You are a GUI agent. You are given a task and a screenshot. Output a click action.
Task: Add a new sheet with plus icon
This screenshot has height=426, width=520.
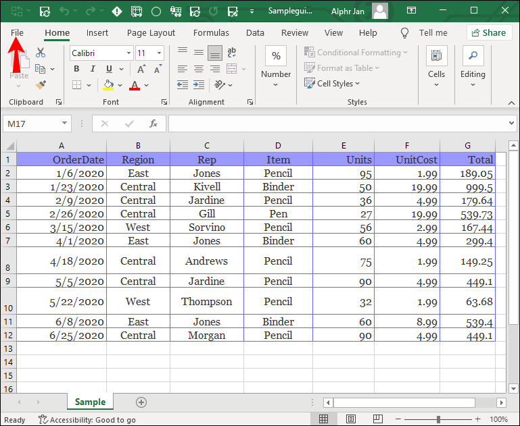[x=141, y=402]
